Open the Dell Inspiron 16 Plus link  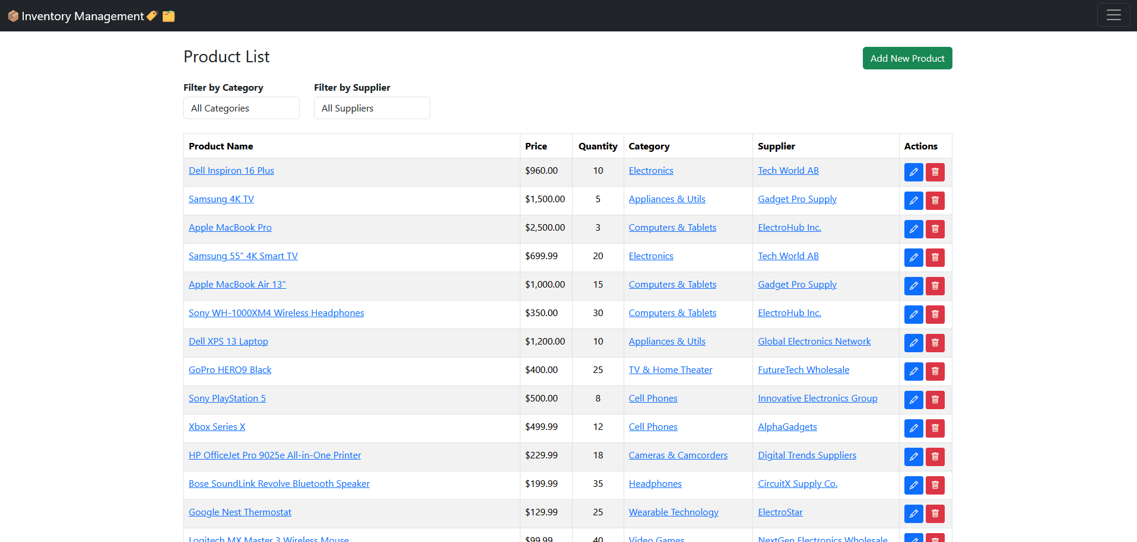pos(231,171)
